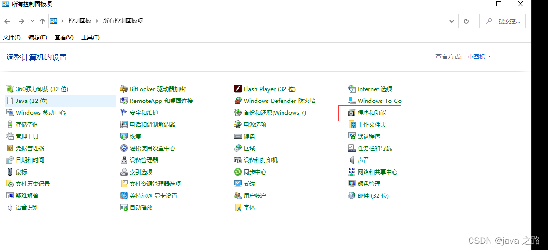The height and width of the screenshot is (250, 548).
Task: Click the 凭据管理器 icon
Action: click(10, 148)
